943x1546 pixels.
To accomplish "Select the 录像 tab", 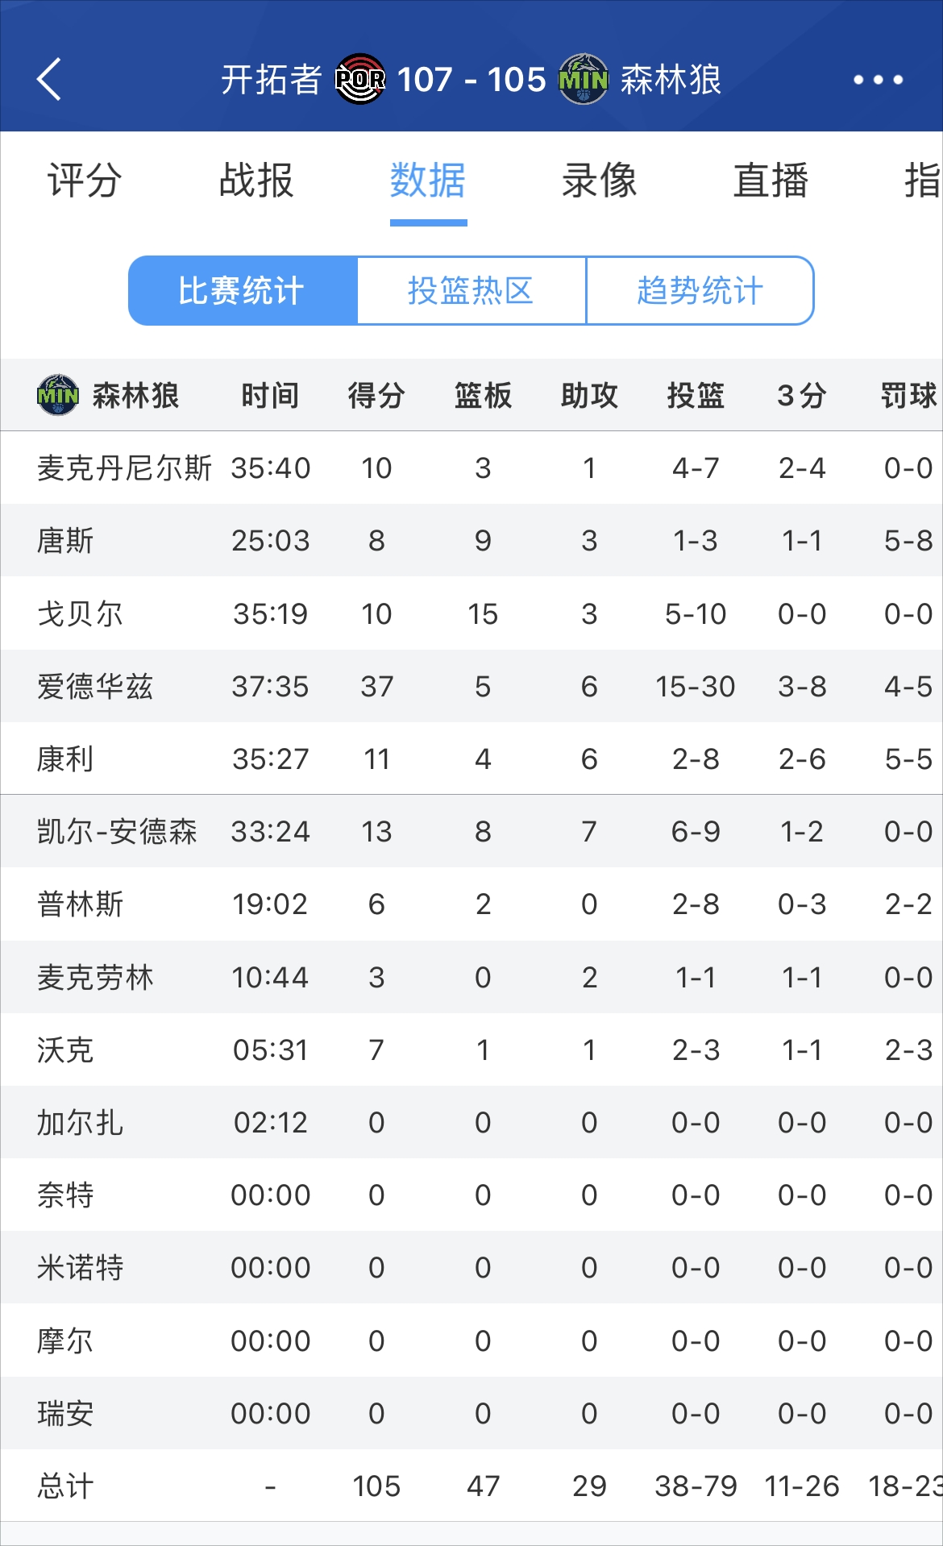I will tap(600, 180).
